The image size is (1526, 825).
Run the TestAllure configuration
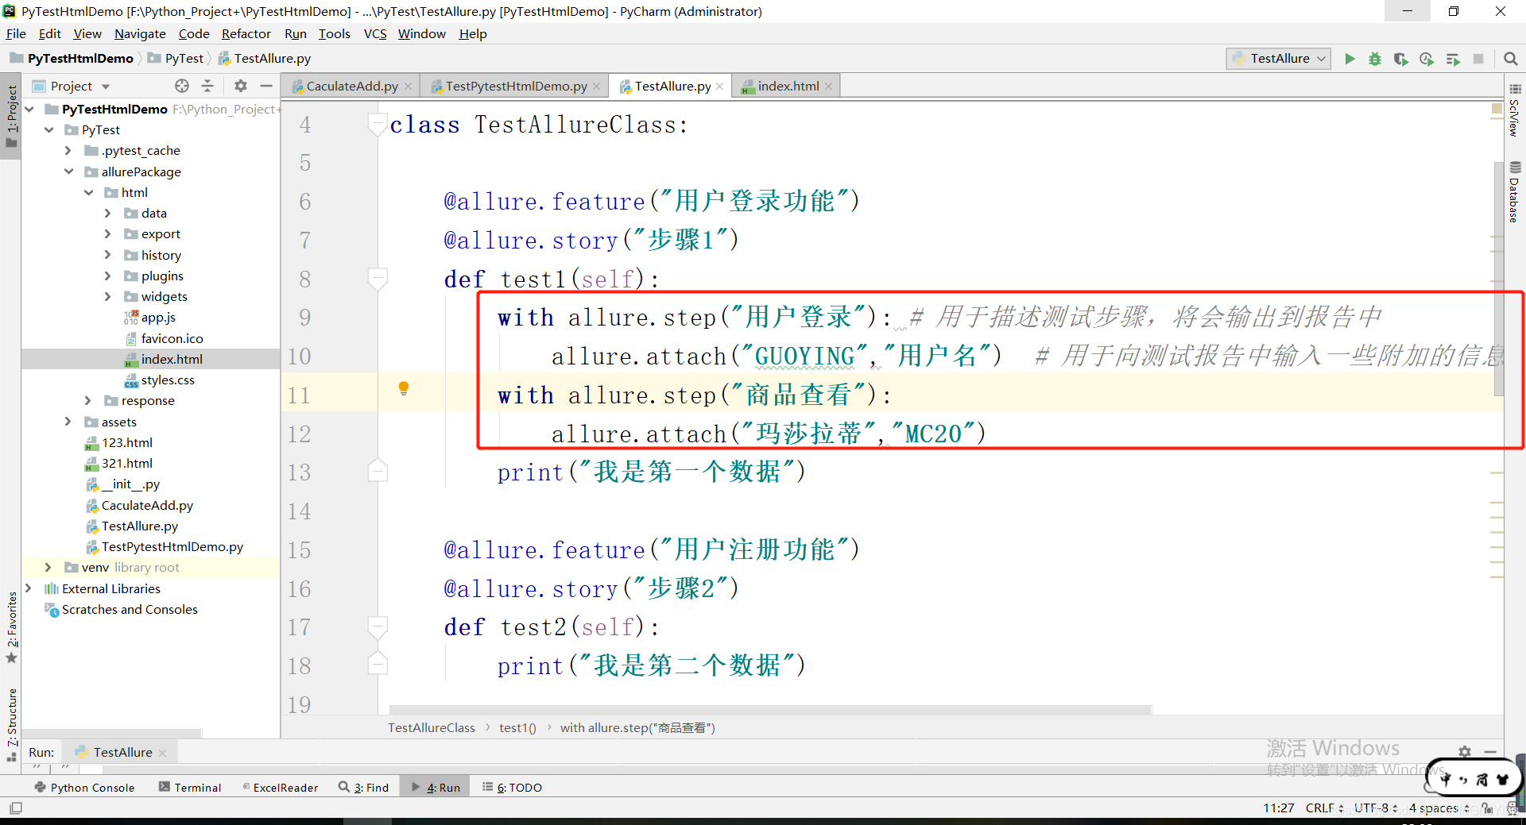point(1350,59)
